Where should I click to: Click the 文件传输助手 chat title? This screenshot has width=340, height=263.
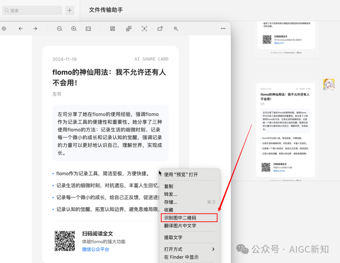pyautogui.click(x=106, y=10)
